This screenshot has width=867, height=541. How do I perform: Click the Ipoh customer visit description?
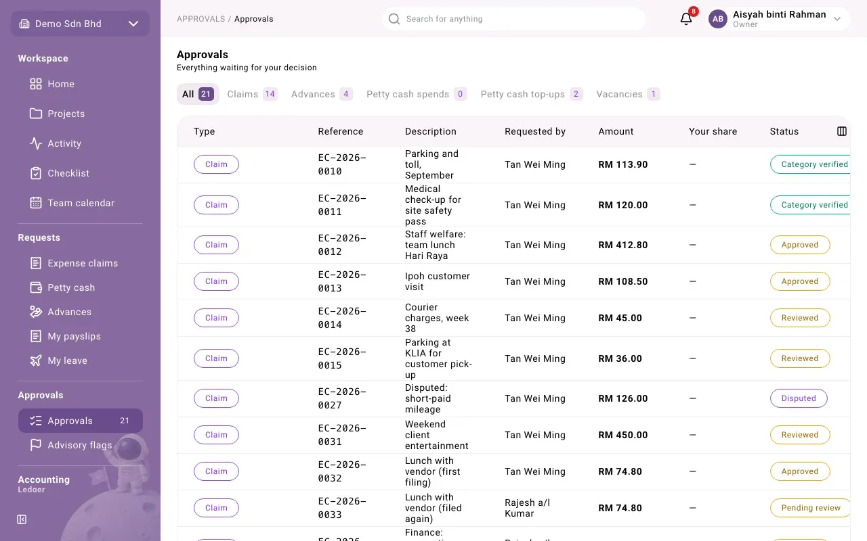click(438, 281)
